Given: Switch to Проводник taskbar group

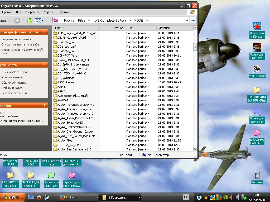Looking at the screenshot, I should click(x=120, y=197).
